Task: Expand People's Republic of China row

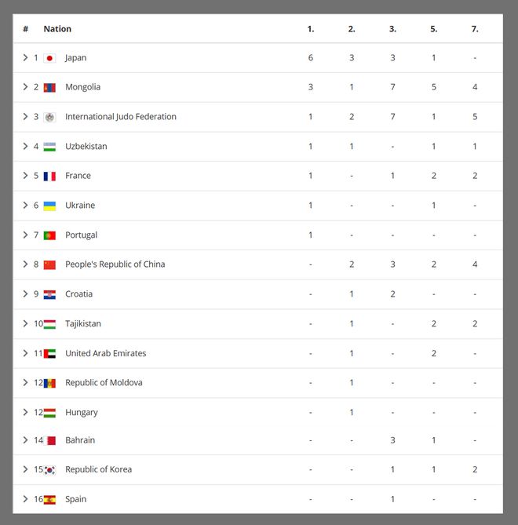Action: [x=25, y=264]
